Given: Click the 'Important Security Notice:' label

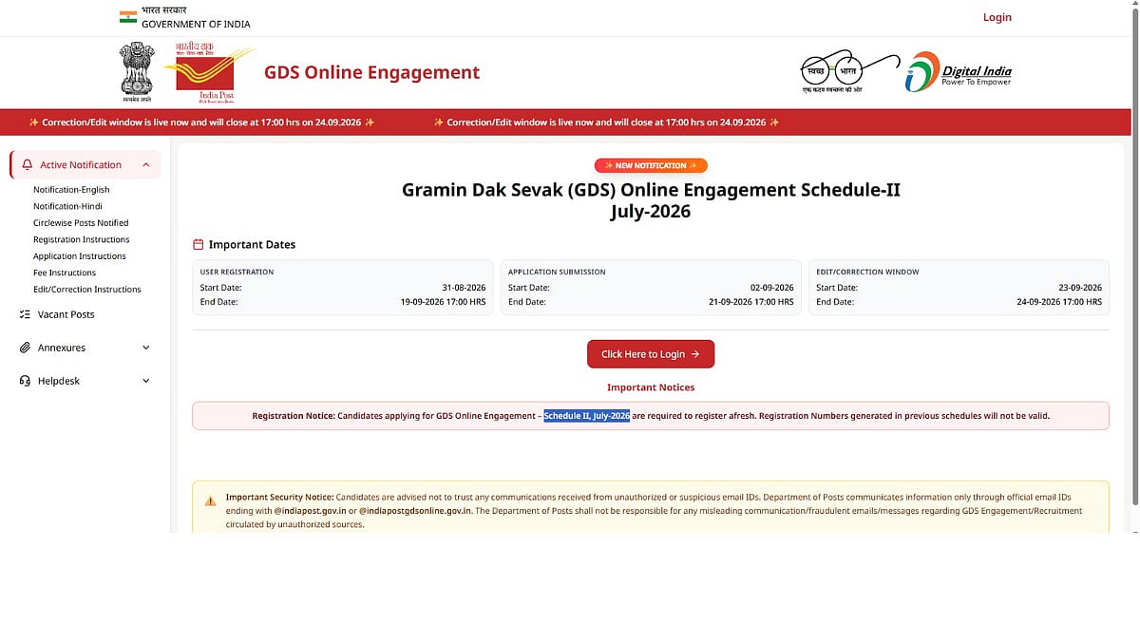Looking at the screenshot, I should tap(279, 497).
